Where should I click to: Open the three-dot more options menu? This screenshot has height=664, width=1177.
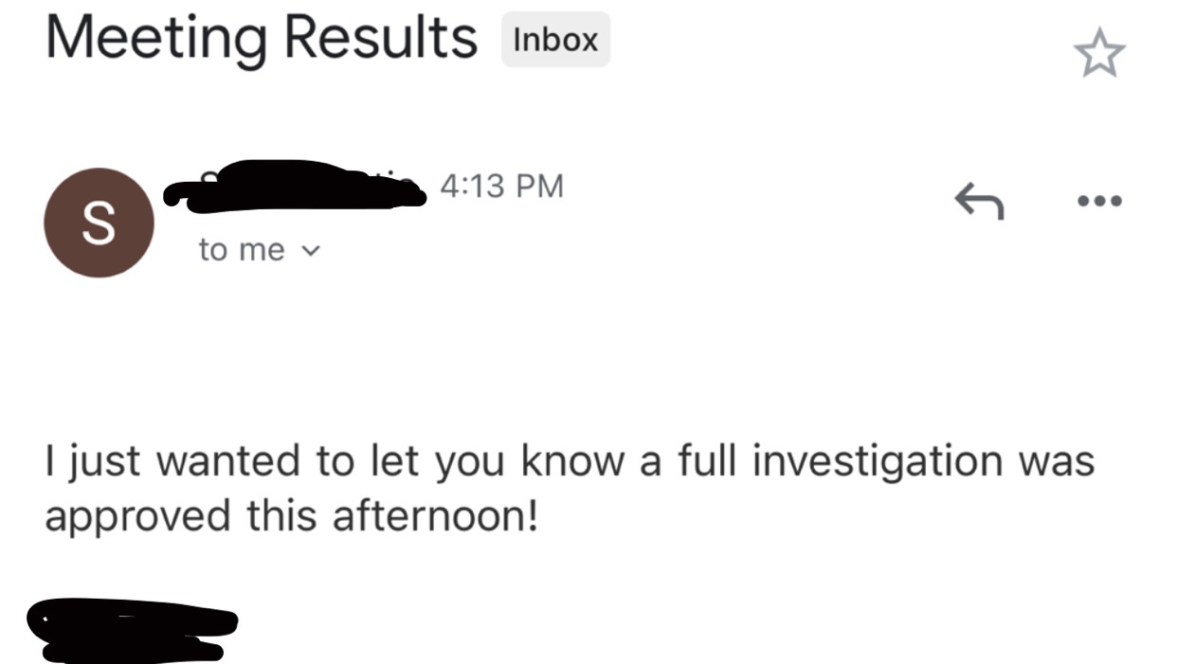tap(1099, 201)
